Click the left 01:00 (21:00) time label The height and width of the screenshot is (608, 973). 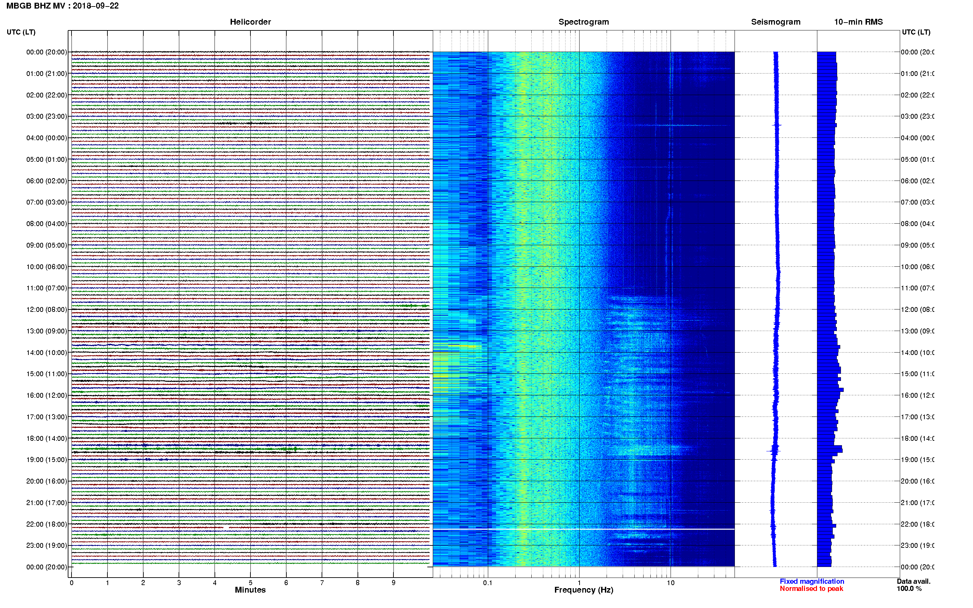point(47,74)
